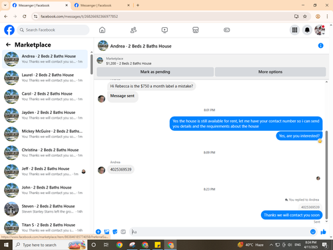
Task: Show hidden system tray icons
Action: (271, 245)
